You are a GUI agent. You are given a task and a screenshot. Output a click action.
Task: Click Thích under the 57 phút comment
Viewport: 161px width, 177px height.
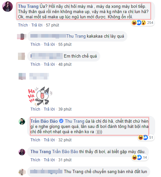23,25
